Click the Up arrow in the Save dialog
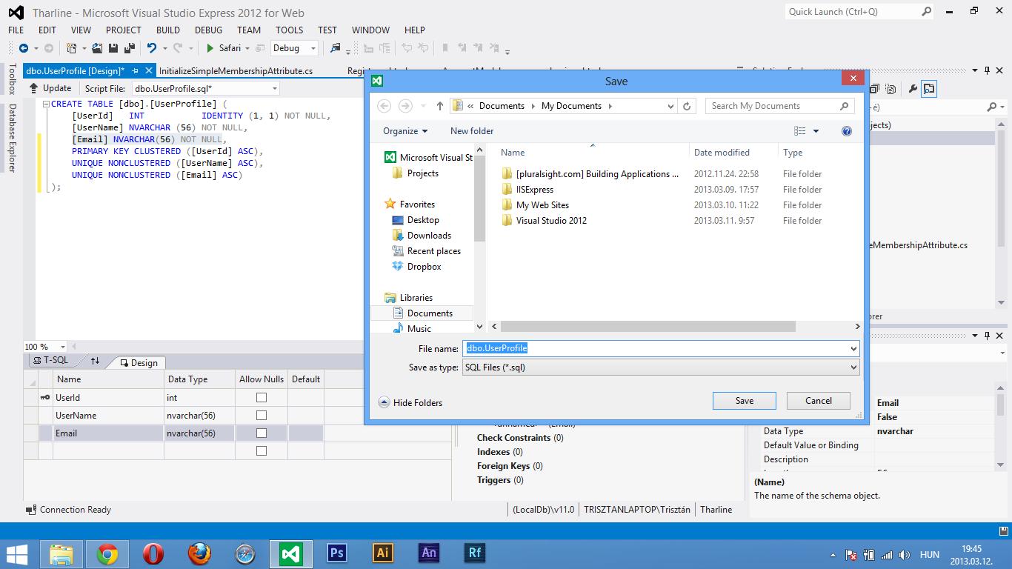 [440, 106]
